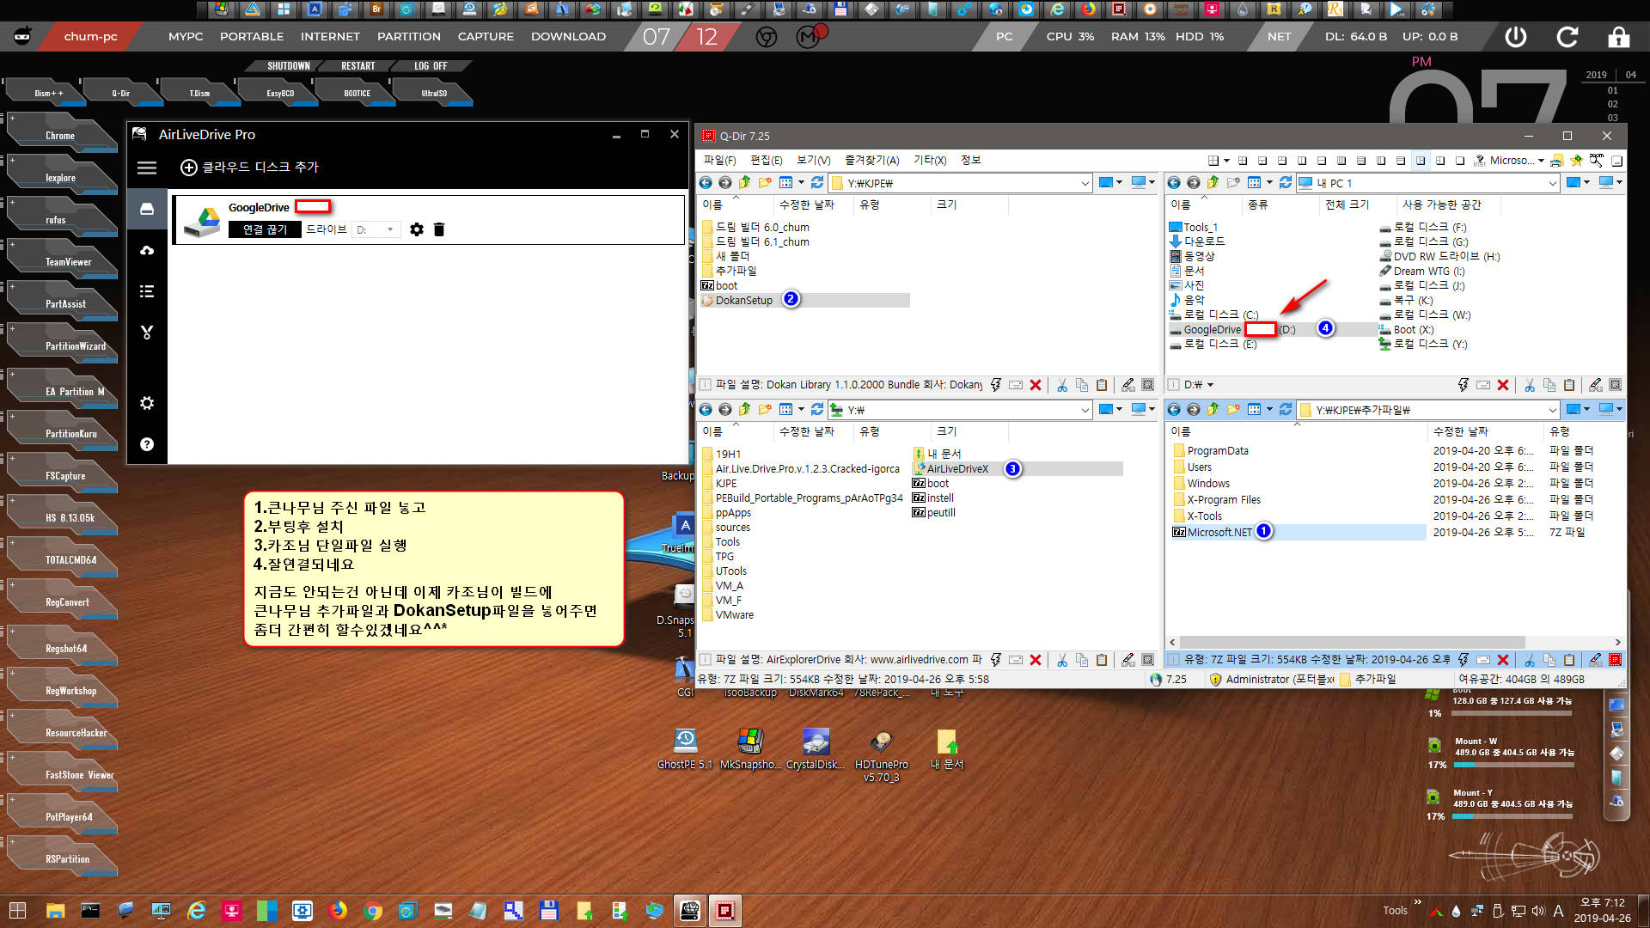This screenshot has width=1650, height=928.
Task: Click RESTART button in top panel
Action: (x=358, y=66)
